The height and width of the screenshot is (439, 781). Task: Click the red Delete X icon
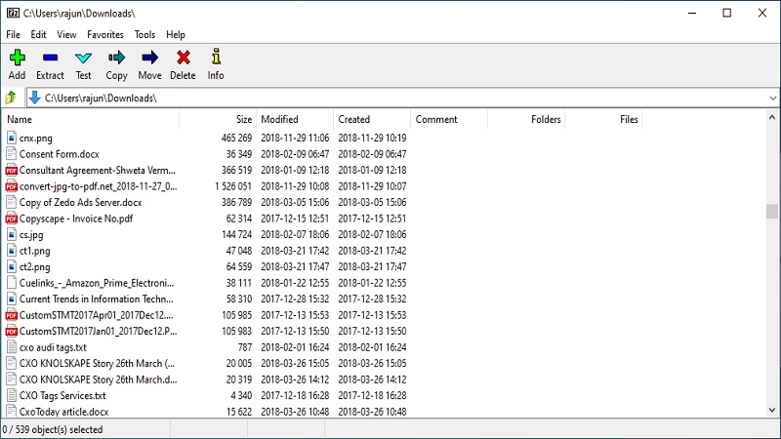(x=183, y=58)
